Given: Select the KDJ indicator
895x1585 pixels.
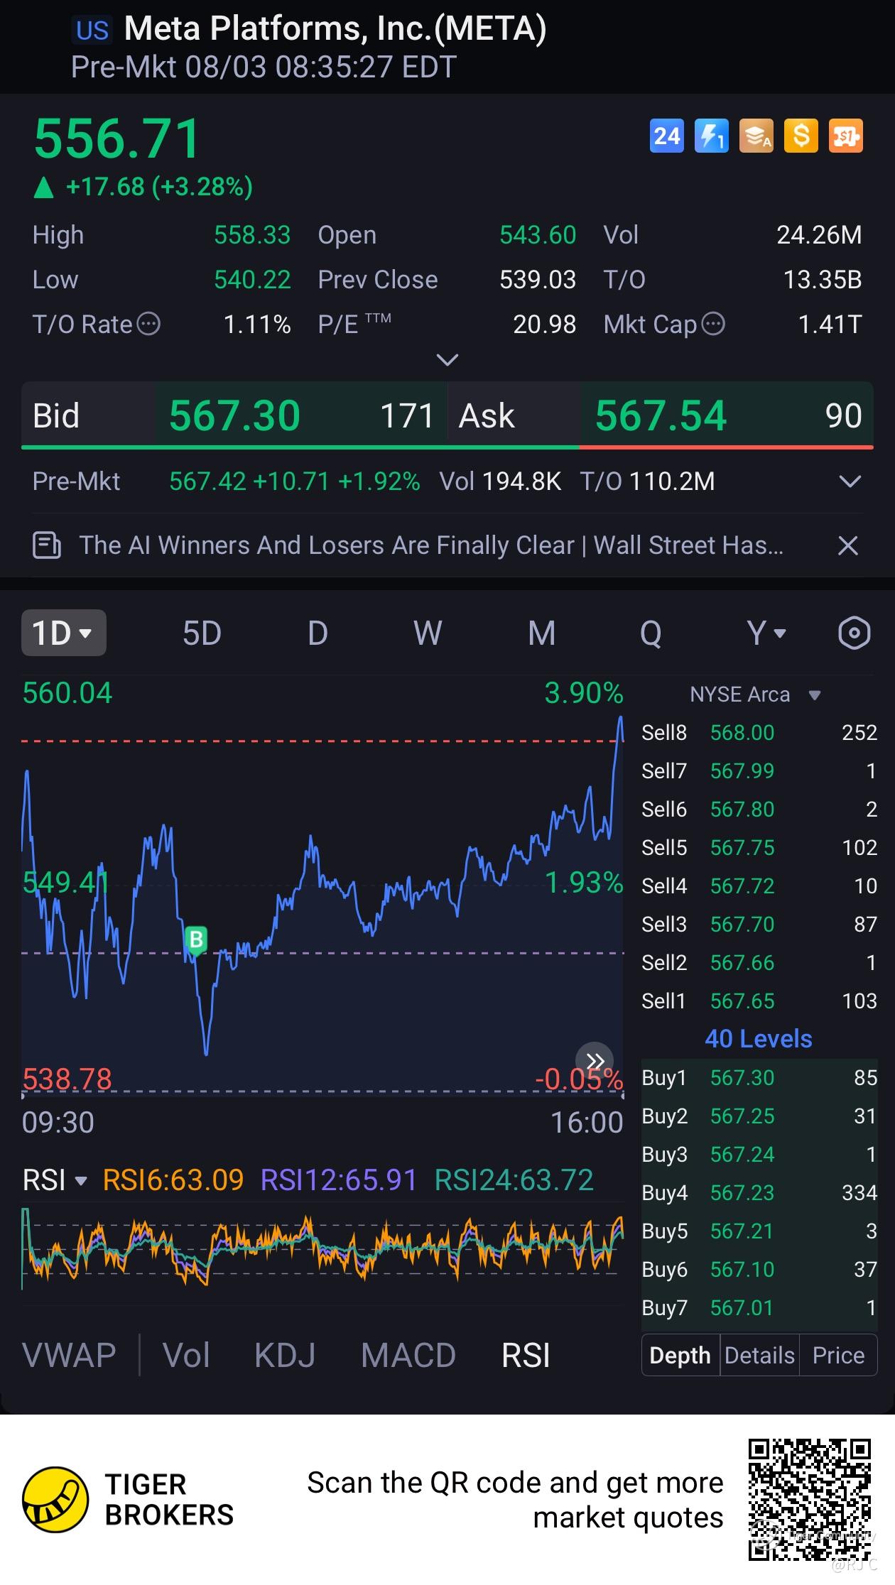Looking at the screenshot, I should point(285,1355).
